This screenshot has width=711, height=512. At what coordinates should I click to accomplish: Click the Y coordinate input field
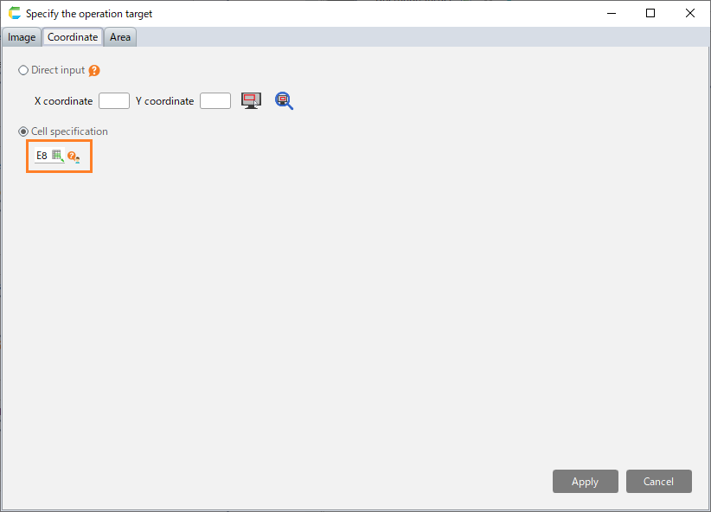215,100
